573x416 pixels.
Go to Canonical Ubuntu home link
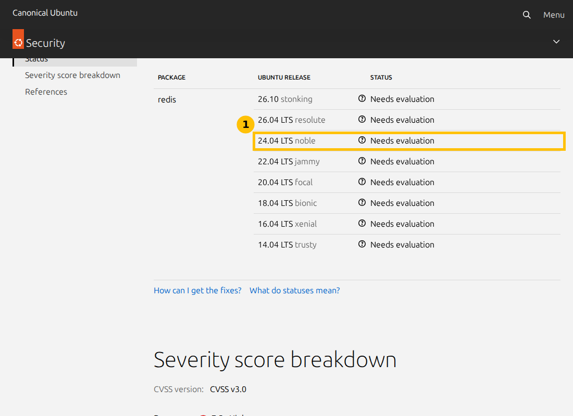(x=45, y=13)
